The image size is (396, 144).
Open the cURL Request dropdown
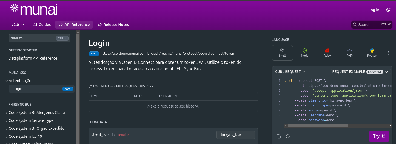[290, 72]
